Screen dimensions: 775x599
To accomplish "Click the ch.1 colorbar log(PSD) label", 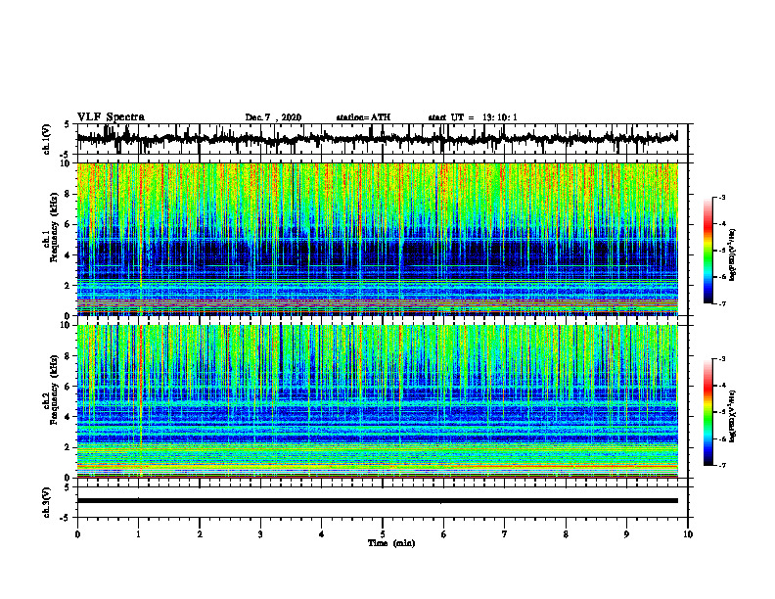I will coord(733,254).
